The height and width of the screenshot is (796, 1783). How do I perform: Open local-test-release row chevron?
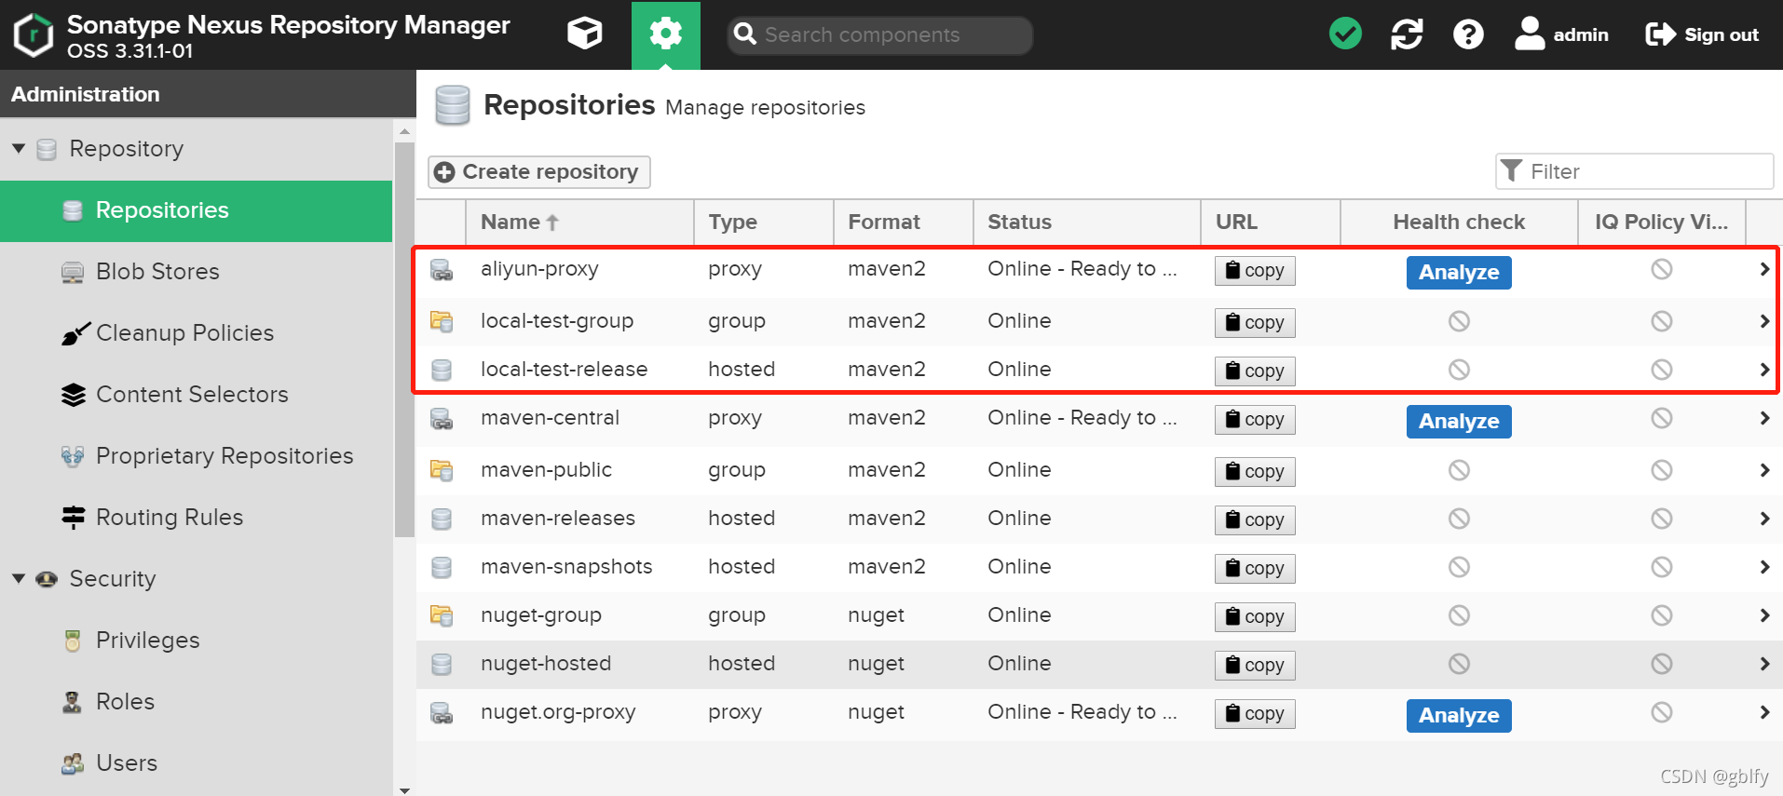1764,370
